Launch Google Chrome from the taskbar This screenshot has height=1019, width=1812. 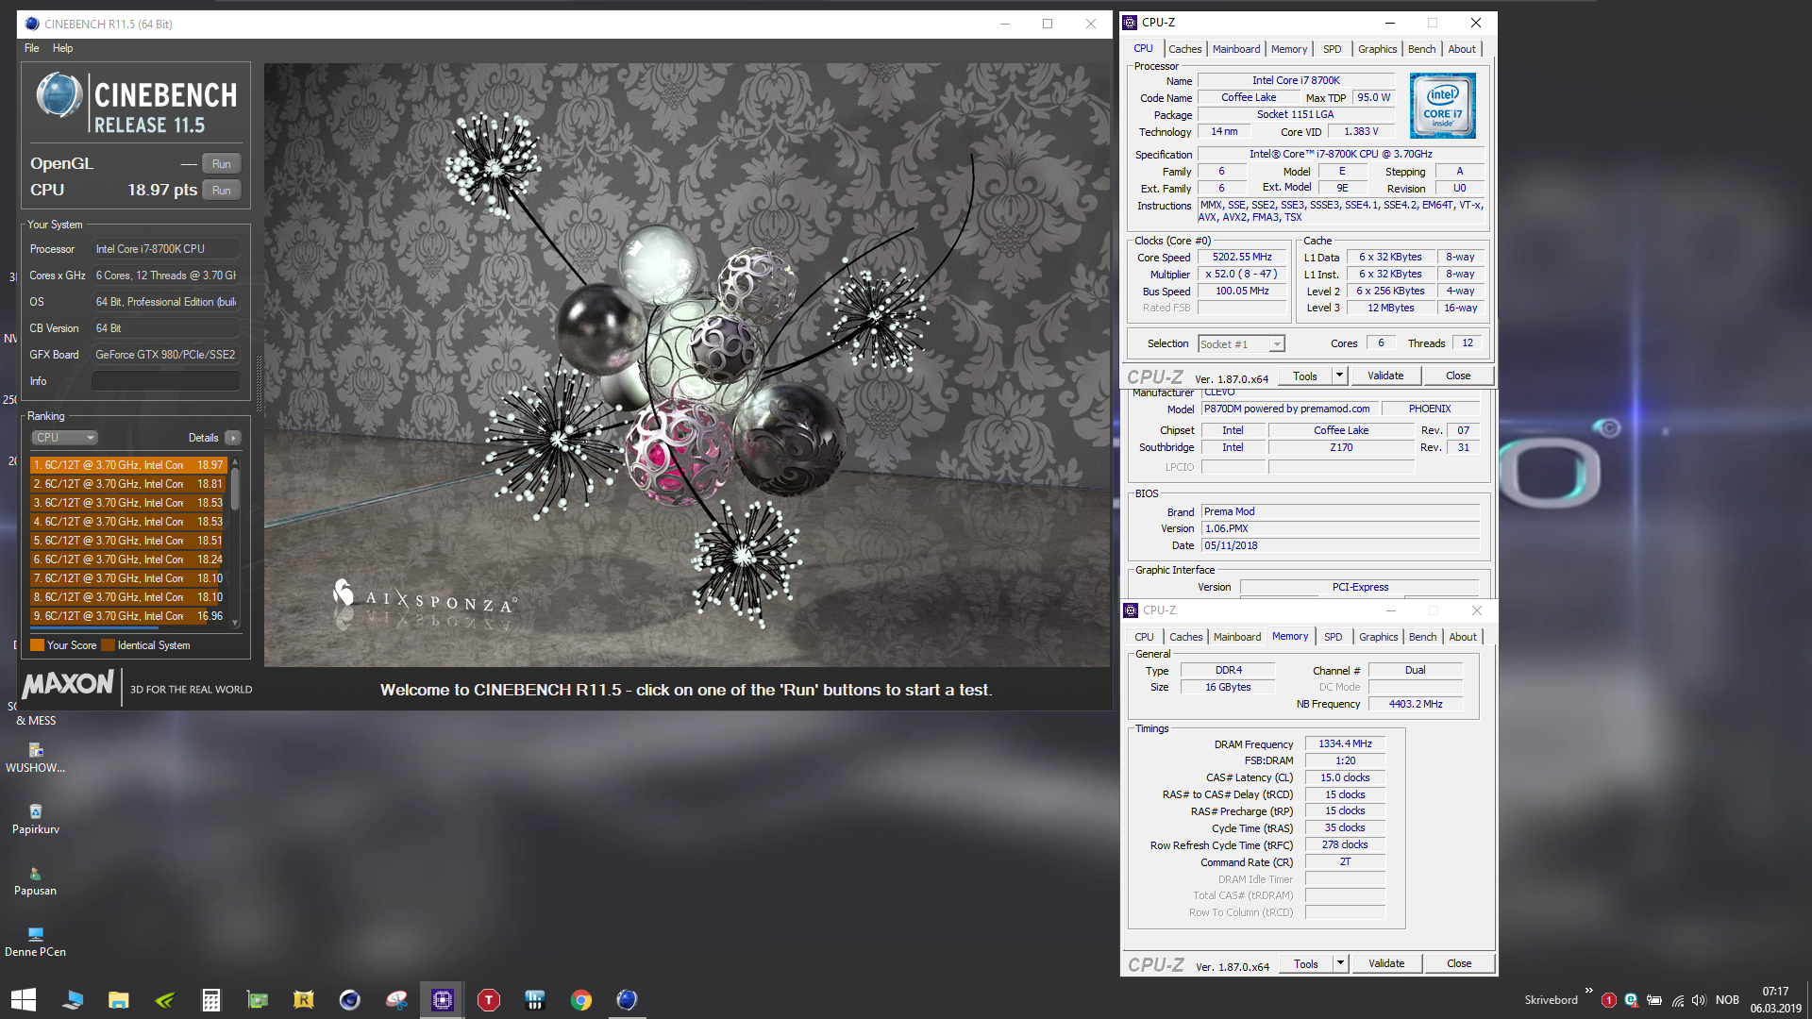tap(581, 1000)
